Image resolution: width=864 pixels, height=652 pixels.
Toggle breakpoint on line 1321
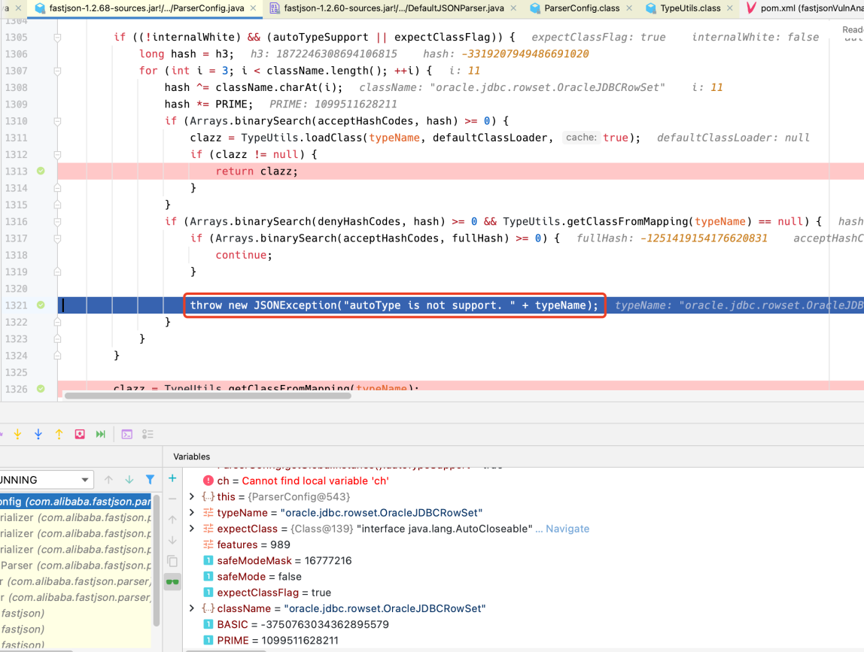41,305
